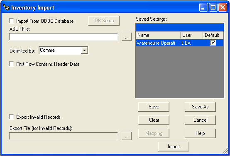Sort saved settings by Name column header

(x=158, y=35)
